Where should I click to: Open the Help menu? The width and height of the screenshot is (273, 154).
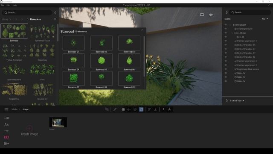(x=15, y=5)
